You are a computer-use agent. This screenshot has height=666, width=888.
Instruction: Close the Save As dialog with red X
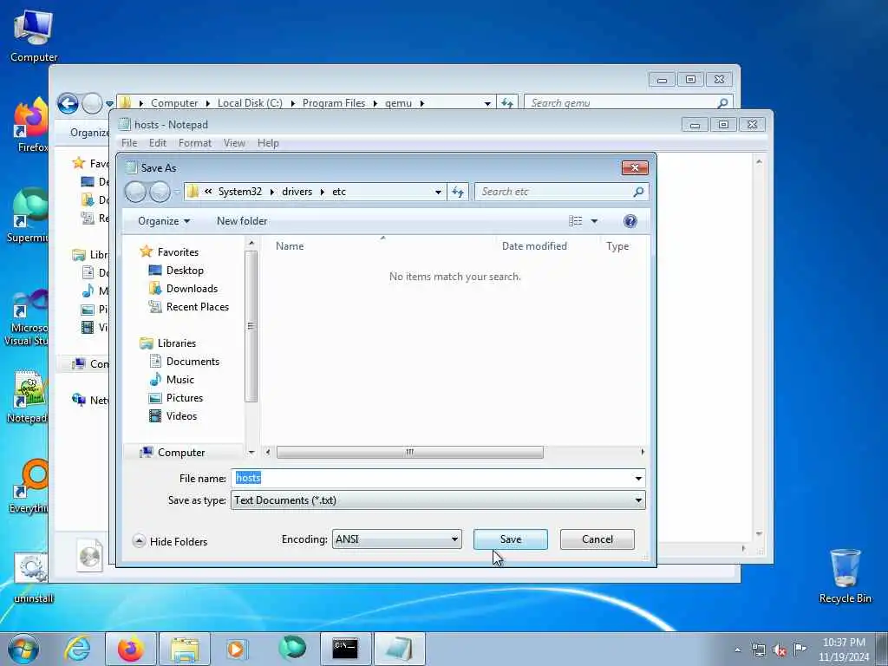coord(635,167)
